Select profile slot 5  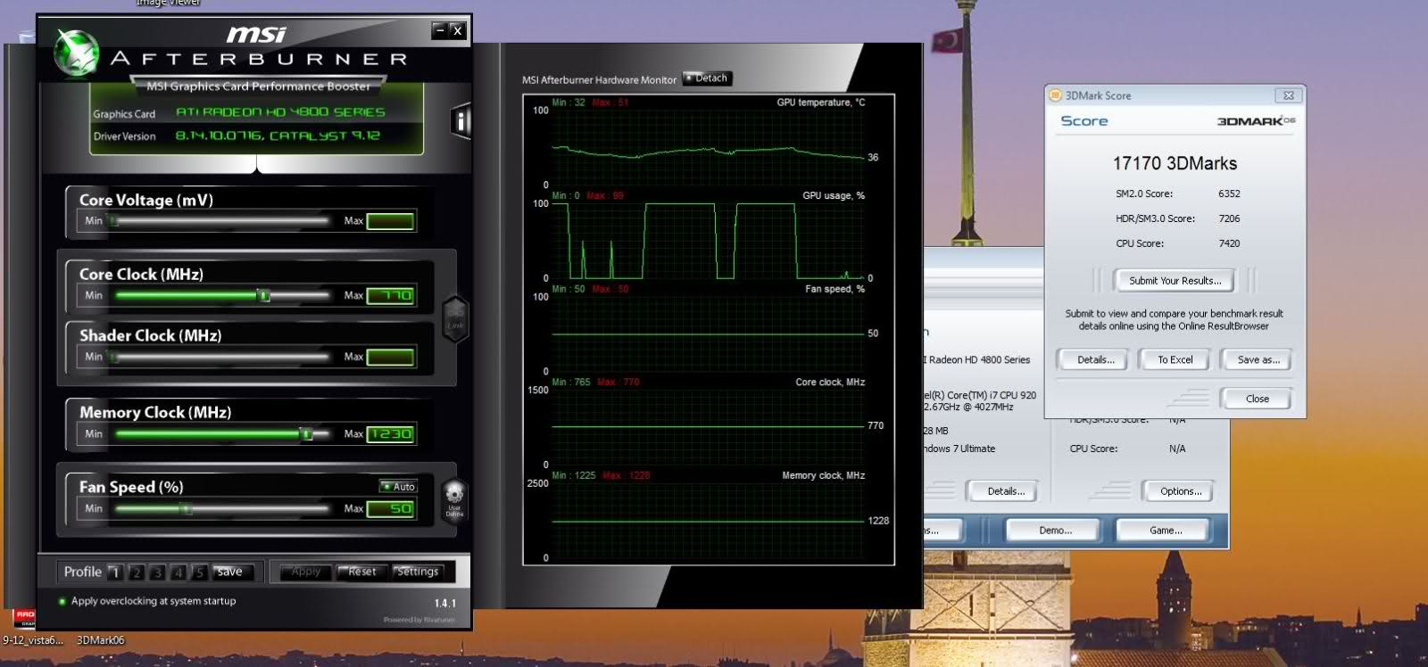point(200,572)
